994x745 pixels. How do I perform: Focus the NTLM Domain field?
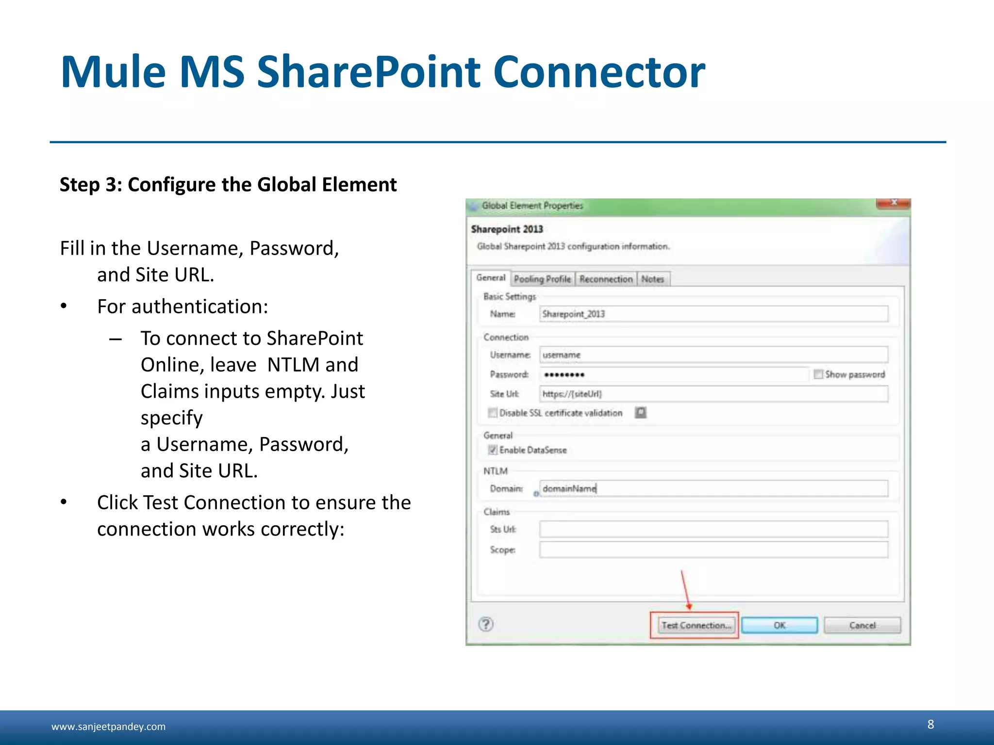pyautogui.click(x=713, y=488)
